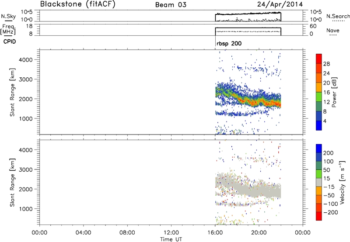Click the '16:00' time tick label
Image resolution: width=350 pixels, height=242 pixels.
click(215, 233)
